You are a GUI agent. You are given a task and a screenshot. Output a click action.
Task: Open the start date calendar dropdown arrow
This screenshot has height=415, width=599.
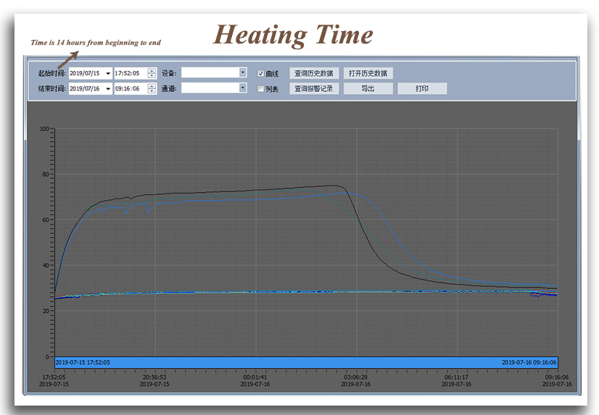pyautogui.click(x=108, y=73)
